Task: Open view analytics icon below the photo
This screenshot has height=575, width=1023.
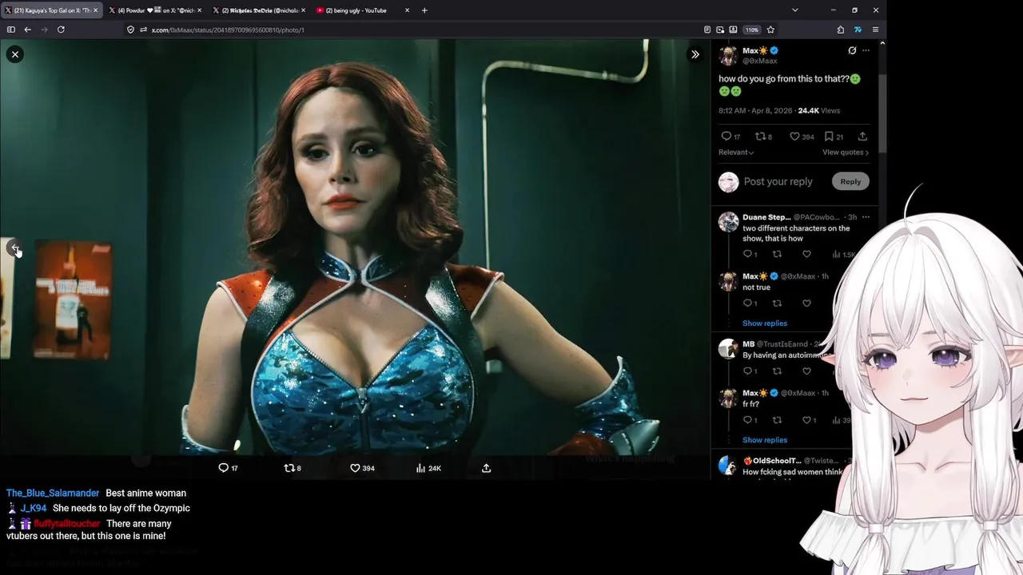Action: point(420,468)
